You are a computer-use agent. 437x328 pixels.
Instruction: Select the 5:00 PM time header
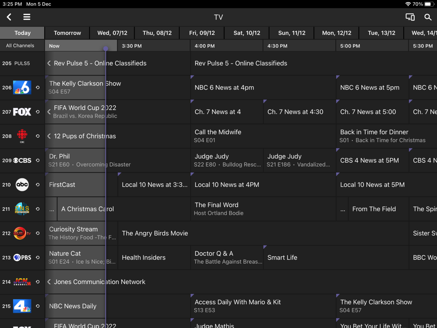[x=372, y=46]
